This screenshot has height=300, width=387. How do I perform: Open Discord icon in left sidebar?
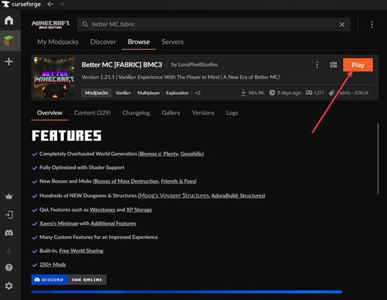tap(9, 233)
